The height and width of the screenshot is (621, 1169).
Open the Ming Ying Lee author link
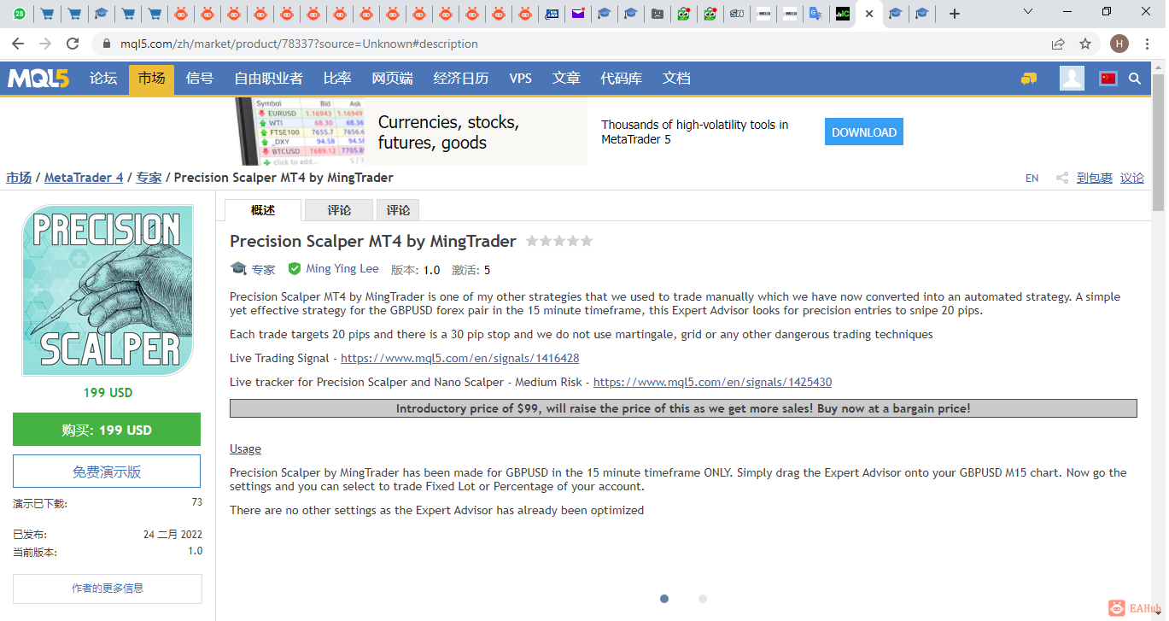(342, 269)
